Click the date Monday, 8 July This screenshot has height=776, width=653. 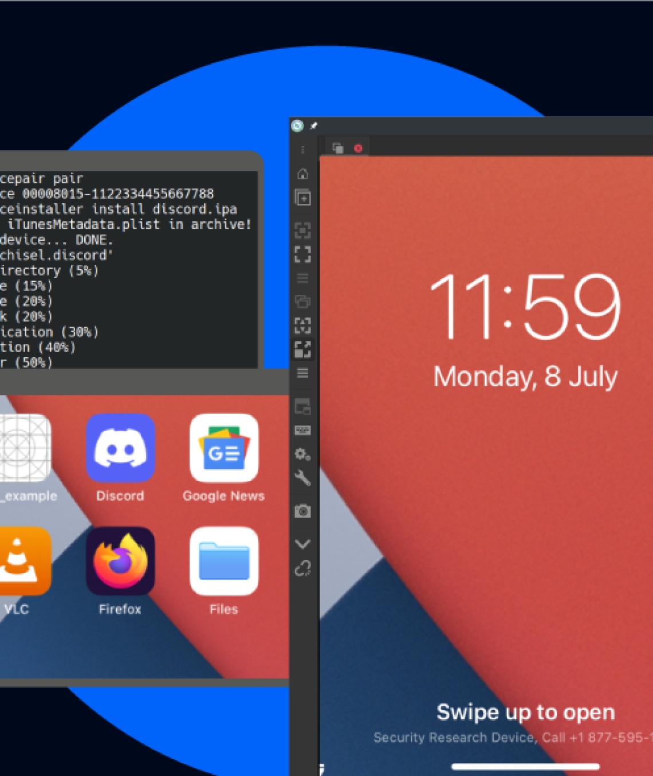coord(525,377)
